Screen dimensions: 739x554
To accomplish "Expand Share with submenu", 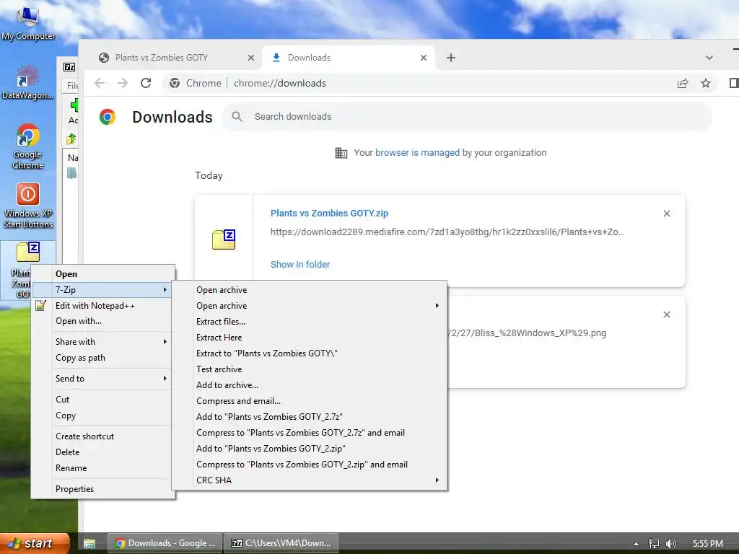I will (102, 341).
